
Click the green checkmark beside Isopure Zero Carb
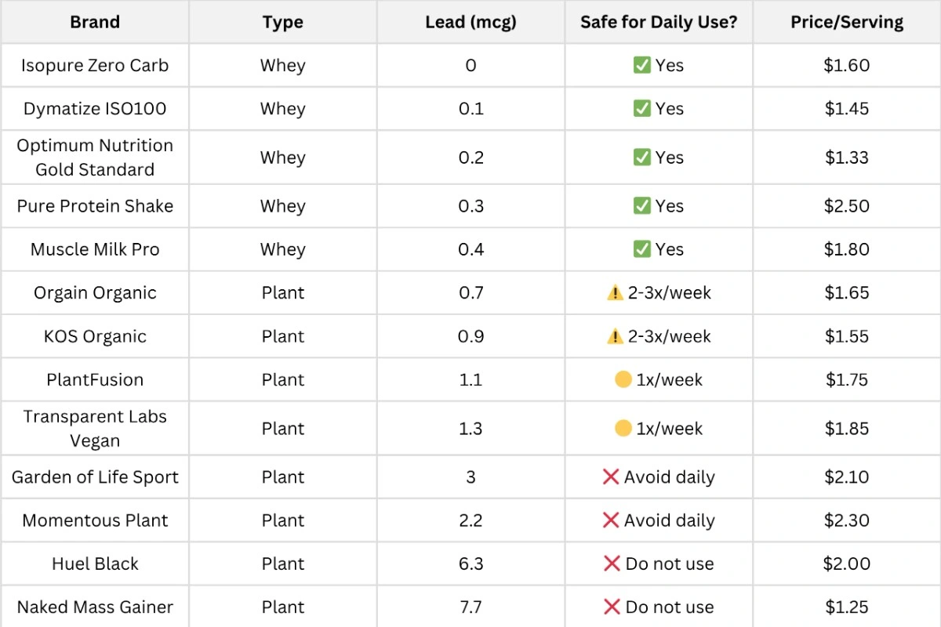pos(641,65)
